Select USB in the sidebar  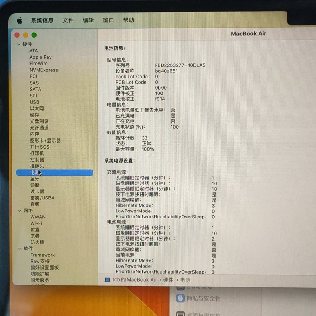(x=34, y=102)
